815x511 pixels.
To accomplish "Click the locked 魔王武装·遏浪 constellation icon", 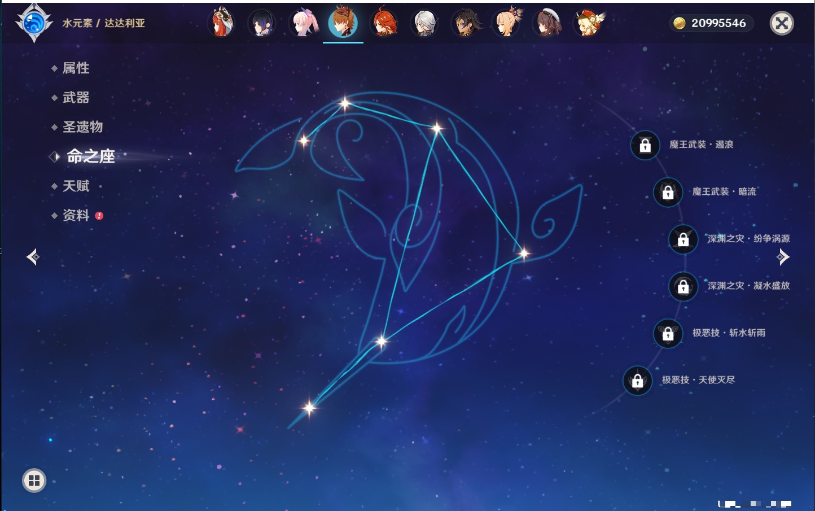I will [645, 145].
